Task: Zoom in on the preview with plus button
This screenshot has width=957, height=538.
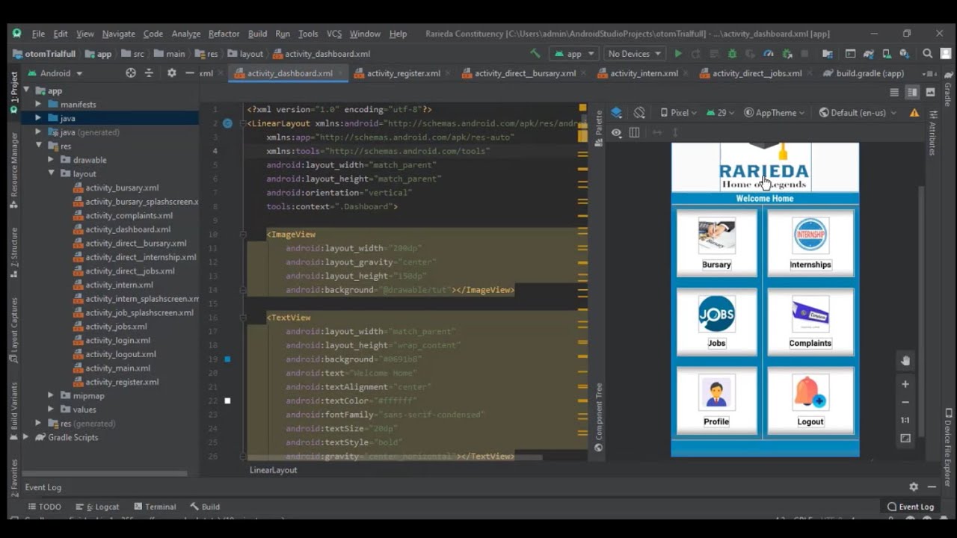Action: [x=905, y=384]
